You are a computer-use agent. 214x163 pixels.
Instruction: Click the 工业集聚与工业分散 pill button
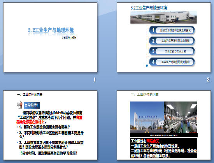[x=175, y=51]
